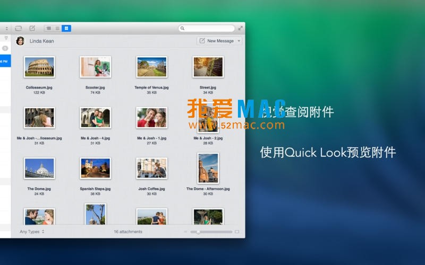Open the Any Types filter dropdown
This screenshot has height=265, width=425.
tap(32, 232)
